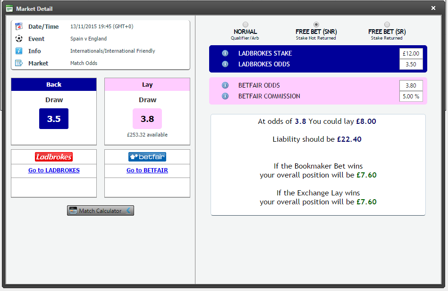Select the Free Bet (SR) radio option
The image size is (448, 291).
(x=387, y=24)
